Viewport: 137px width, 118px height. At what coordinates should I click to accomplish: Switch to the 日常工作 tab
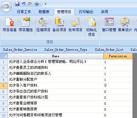coord(24,12)
